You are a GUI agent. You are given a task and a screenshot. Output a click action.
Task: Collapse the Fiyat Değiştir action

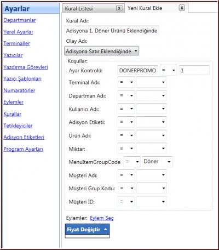point(87,230)
